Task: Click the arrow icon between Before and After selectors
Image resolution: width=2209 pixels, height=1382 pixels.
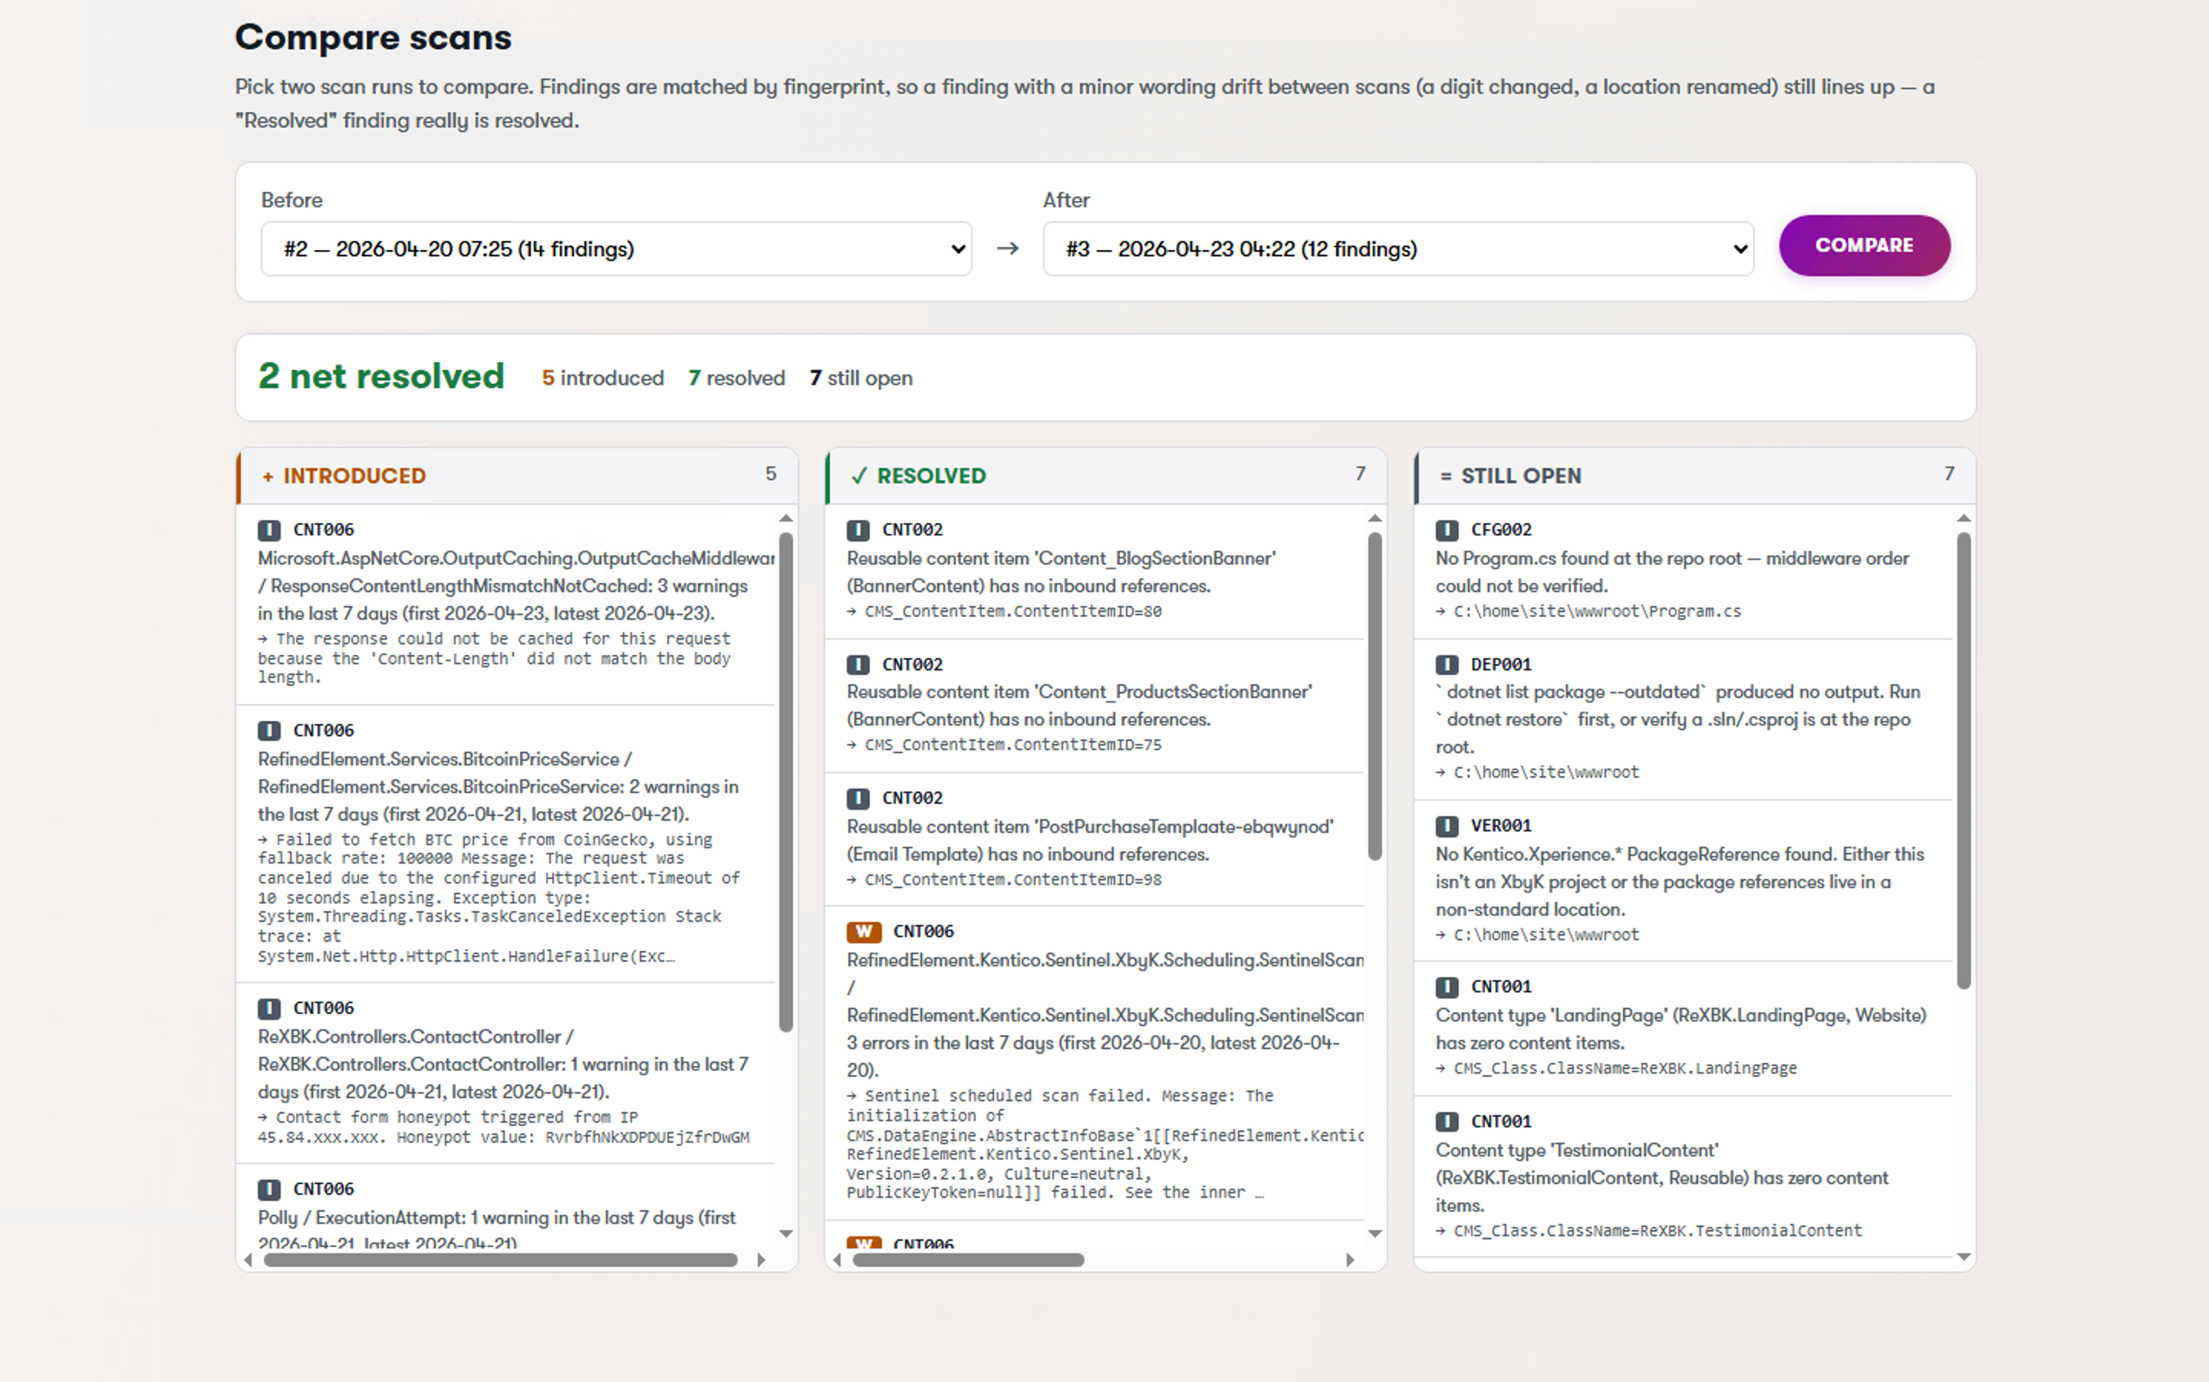Action: [x=1007, y=248]
